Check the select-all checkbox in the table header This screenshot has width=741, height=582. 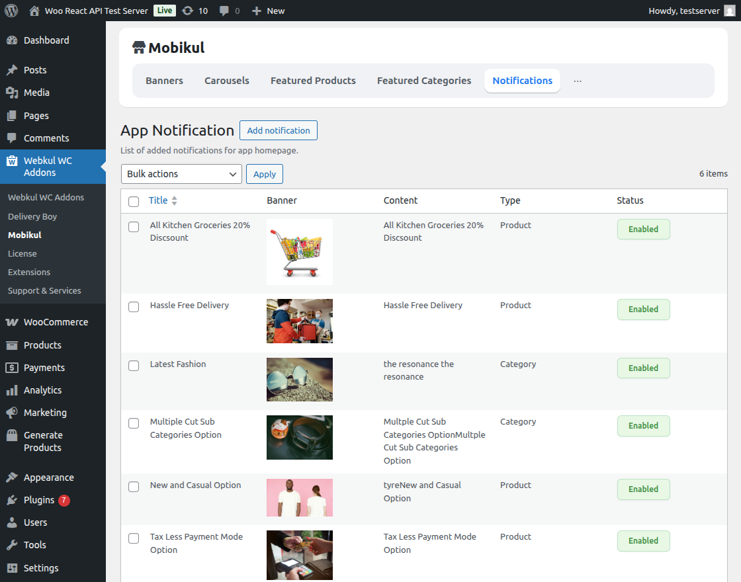pyautogui.click(x=134, y=202)
